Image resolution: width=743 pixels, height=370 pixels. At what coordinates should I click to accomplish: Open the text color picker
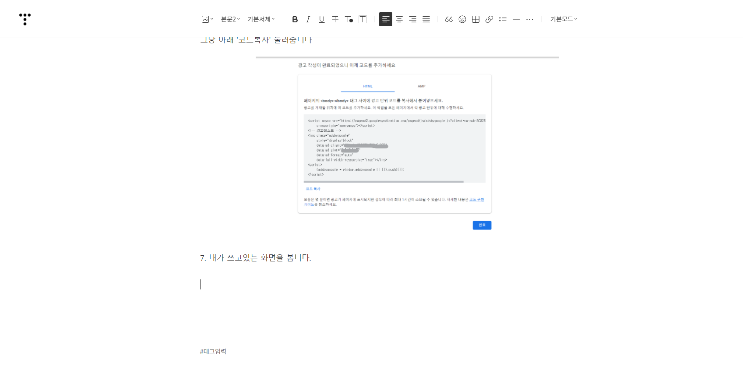pyautogui.click(x=349, y=19)
